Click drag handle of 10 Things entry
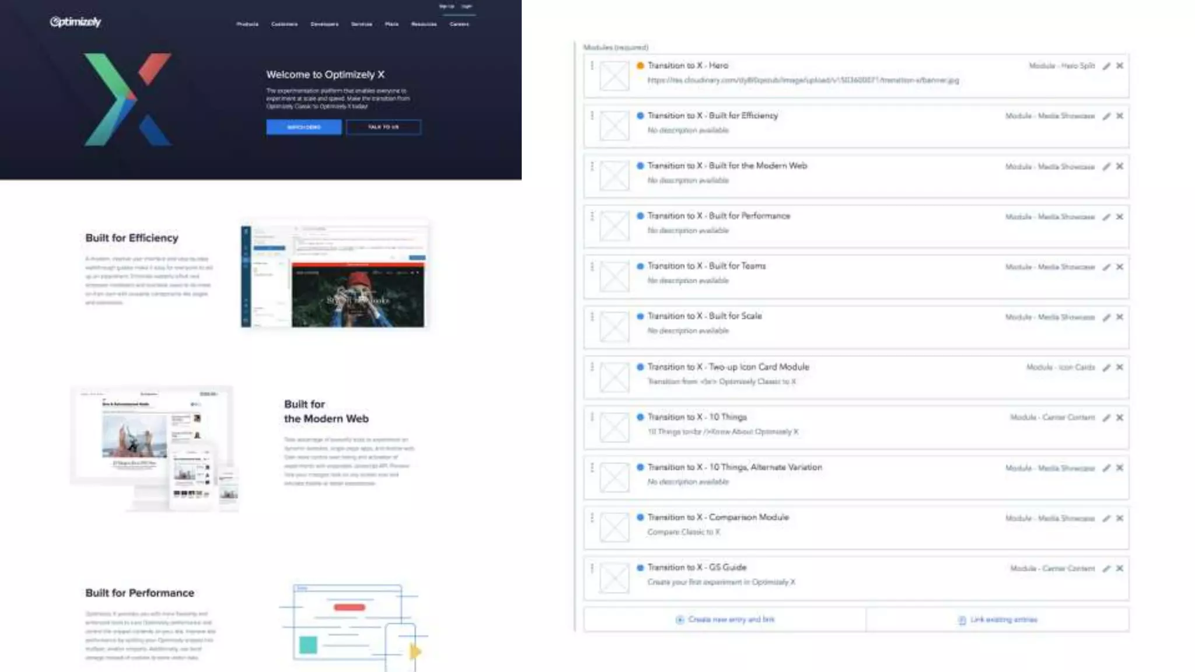 coord(592,417)
